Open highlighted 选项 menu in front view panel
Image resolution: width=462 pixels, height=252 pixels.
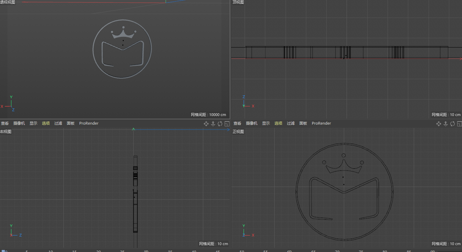tap(278, 123)
